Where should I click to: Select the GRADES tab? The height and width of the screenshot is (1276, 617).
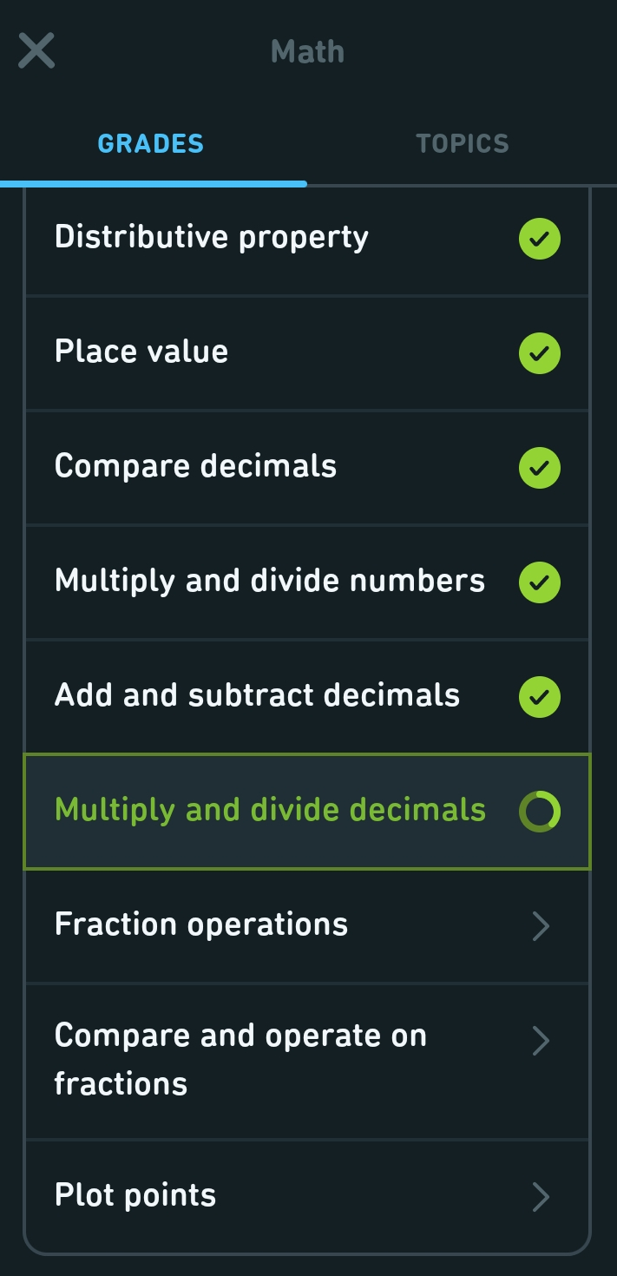click(151, 143)
